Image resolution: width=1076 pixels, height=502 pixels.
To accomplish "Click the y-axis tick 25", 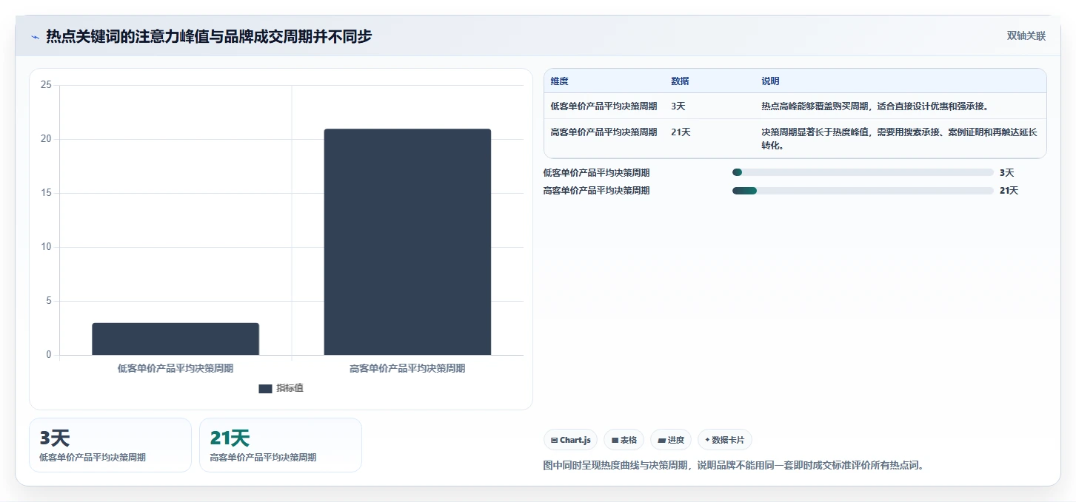I will (x=46, y=85).
